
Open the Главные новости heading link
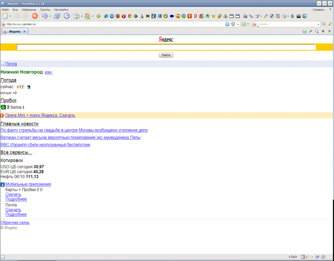pos(20,124)
